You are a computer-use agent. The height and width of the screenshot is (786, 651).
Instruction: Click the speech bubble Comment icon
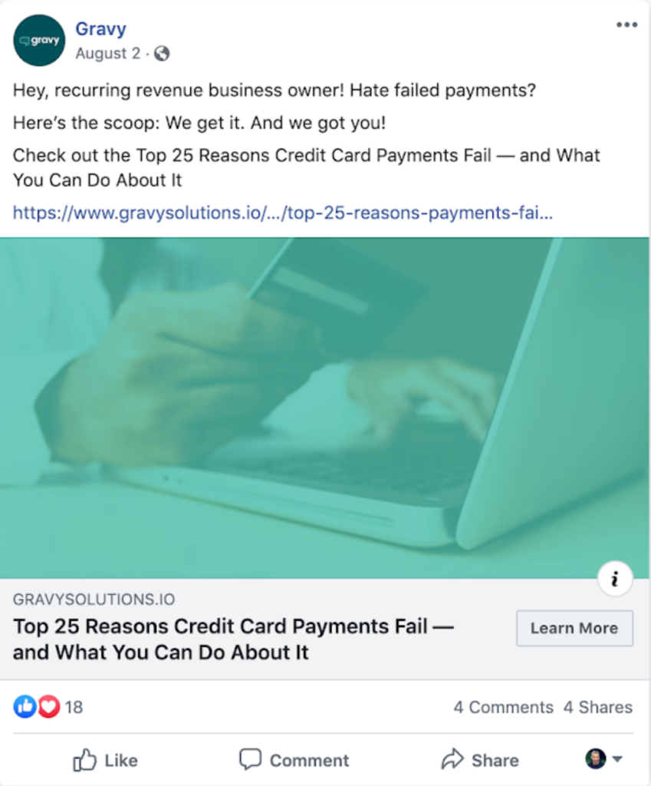pyautogui.click(x=251, y=760)
